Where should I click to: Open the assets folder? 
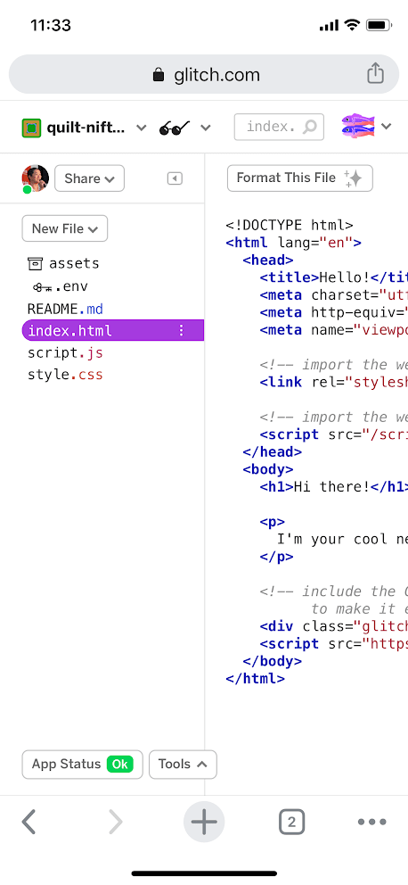point(63,263)
